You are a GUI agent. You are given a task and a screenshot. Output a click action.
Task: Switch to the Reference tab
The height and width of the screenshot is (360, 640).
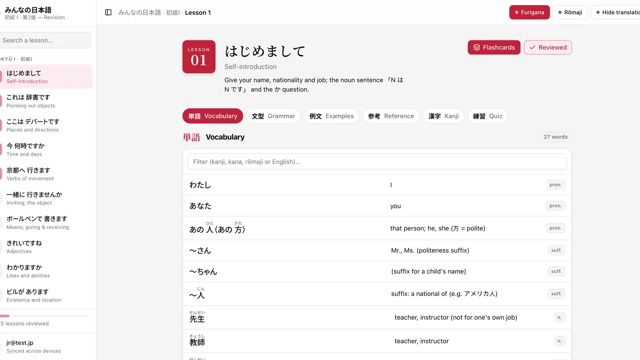[x=391, y=116]
